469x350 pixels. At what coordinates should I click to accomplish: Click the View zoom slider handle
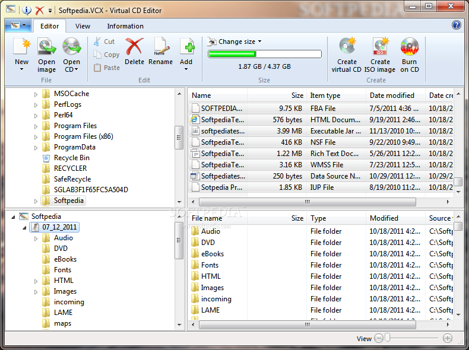tap(388, 338)
